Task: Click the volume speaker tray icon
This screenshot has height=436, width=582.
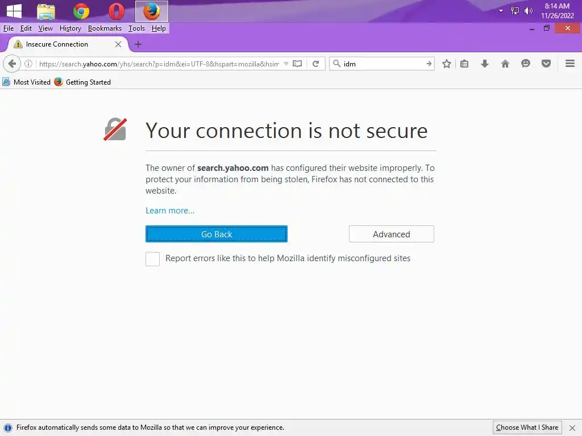Action: coord(528,11)
